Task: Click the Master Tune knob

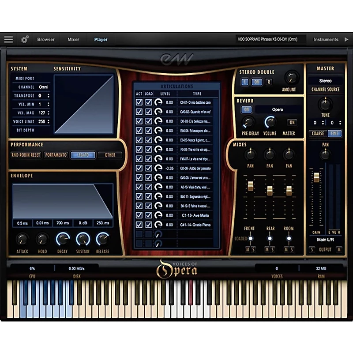Action: click(x=325, y=104)
